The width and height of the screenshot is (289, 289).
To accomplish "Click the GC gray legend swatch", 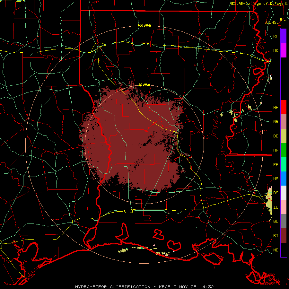I will (x=284, y=221).
